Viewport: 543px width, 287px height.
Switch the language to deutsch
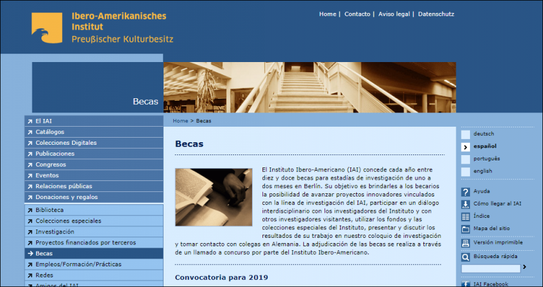pos(484,134)
